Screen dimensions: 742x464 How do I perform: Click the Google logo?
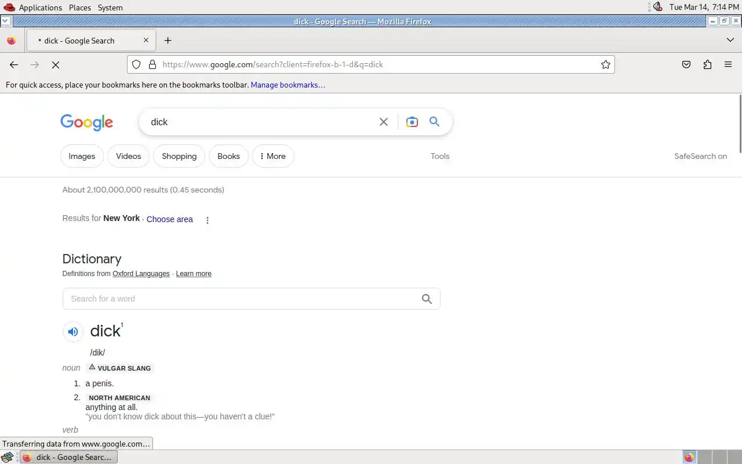(x=87, y=122)
